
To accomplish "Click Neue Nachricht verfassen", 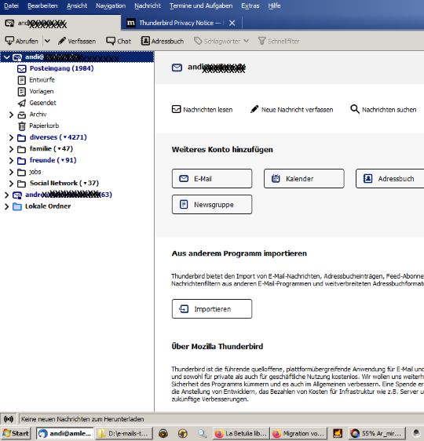I will click(291, 109).
